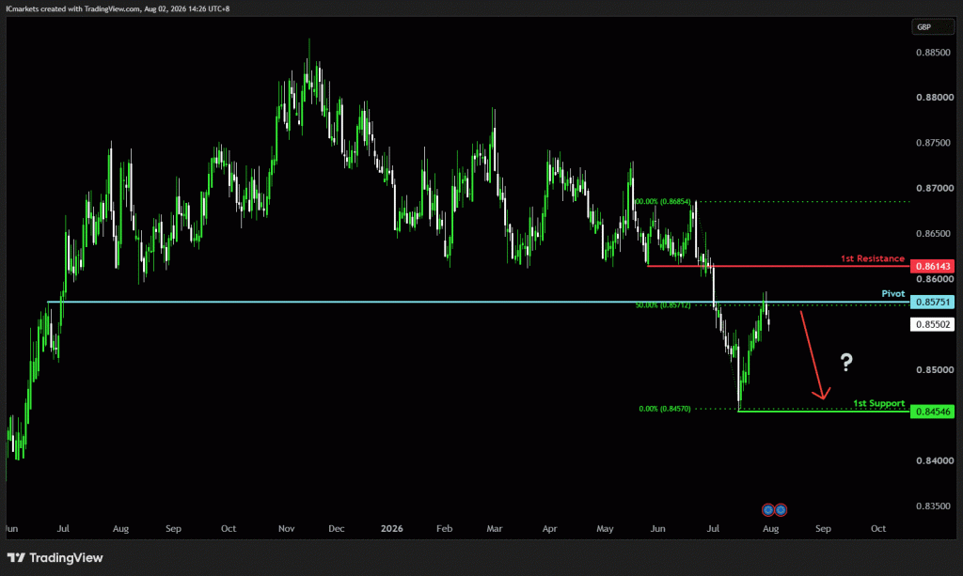
Task: Click the current price label 0.85502
Action: pyautogui.click(x=932, y=324)
